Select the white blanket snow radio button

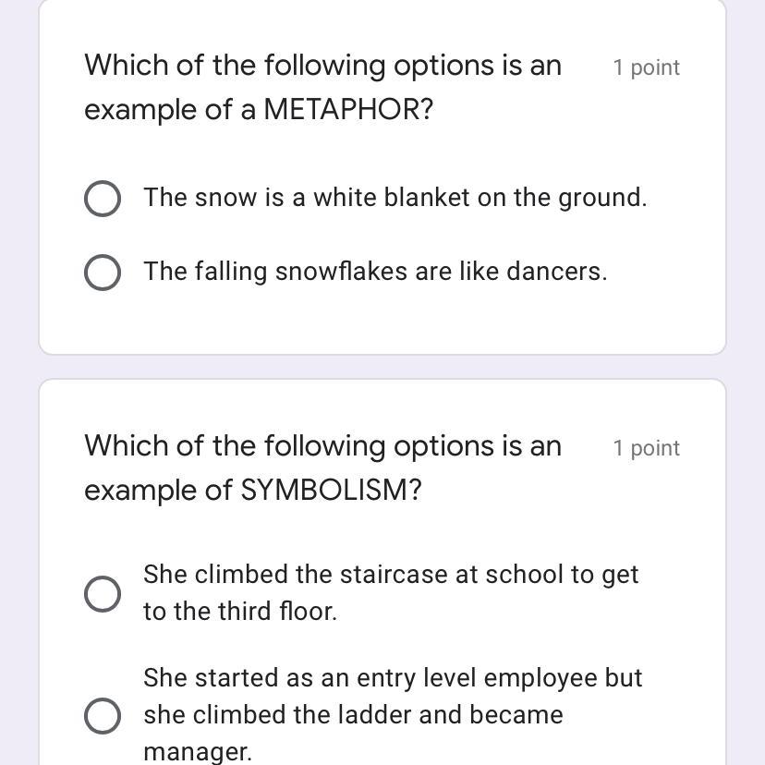pyautogui.click(x=103, y=198)
